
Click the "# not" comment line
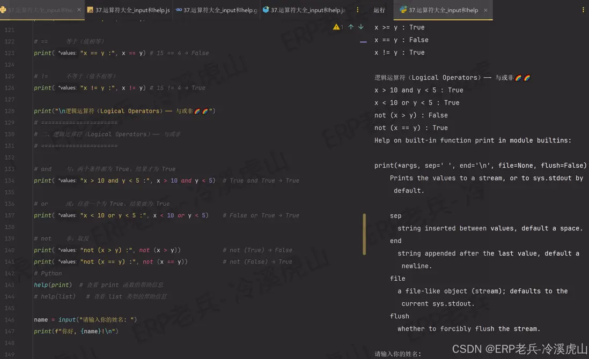pos(61,238)
